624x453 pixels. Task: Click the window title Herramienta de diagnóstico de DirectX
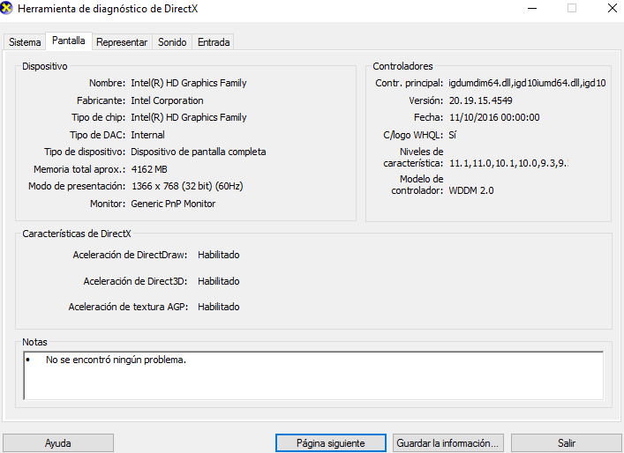pos(108,9)
